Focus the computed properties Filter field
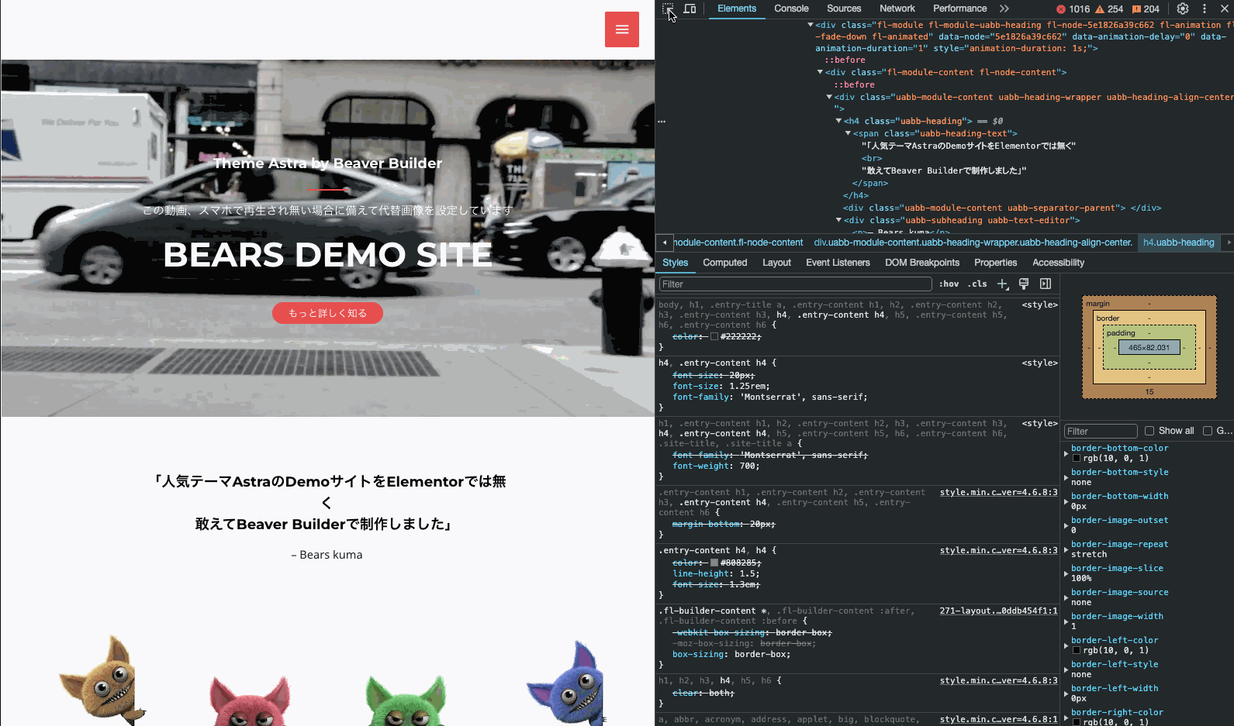 point(1101,432)
